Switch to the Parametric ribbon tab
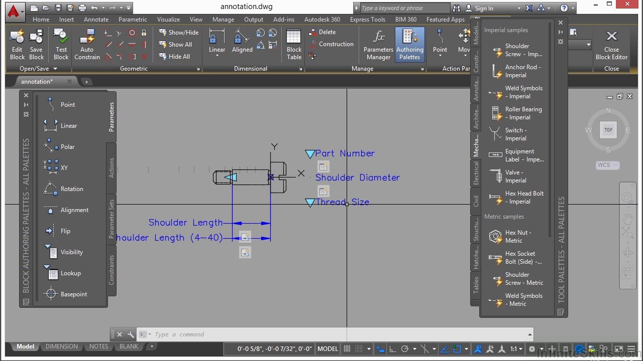The image size is (643, 361). point(133,20)
